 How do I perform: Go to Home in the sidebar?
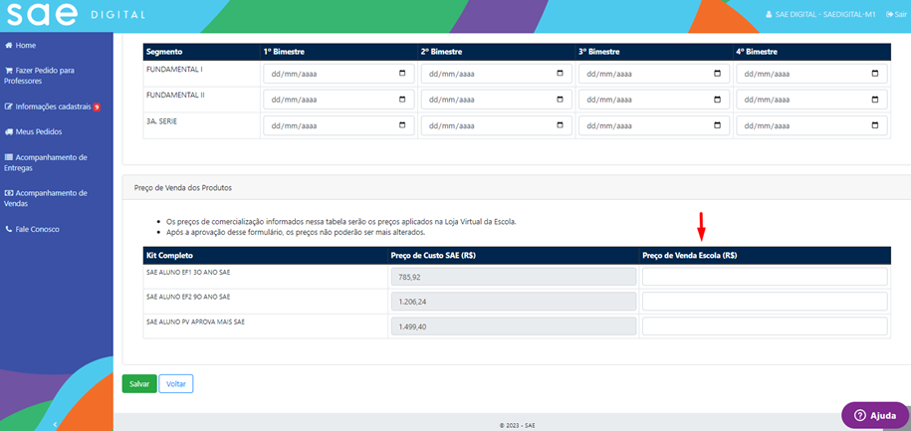[20, 46]
